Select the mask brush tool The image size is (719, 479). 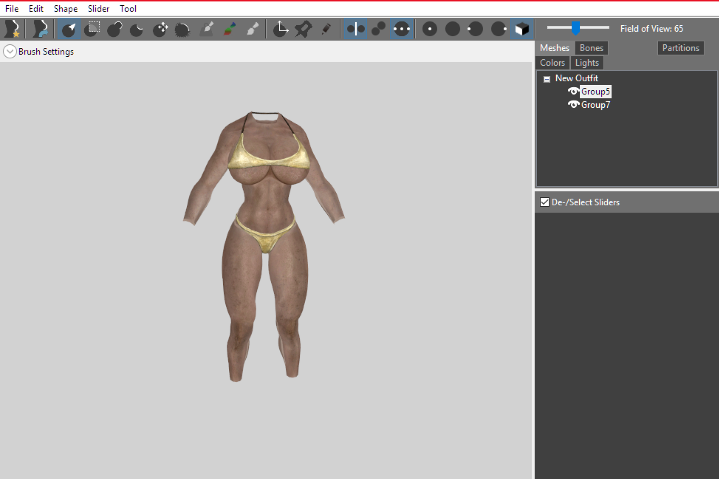pyautogui.click(x=92, y=29)
